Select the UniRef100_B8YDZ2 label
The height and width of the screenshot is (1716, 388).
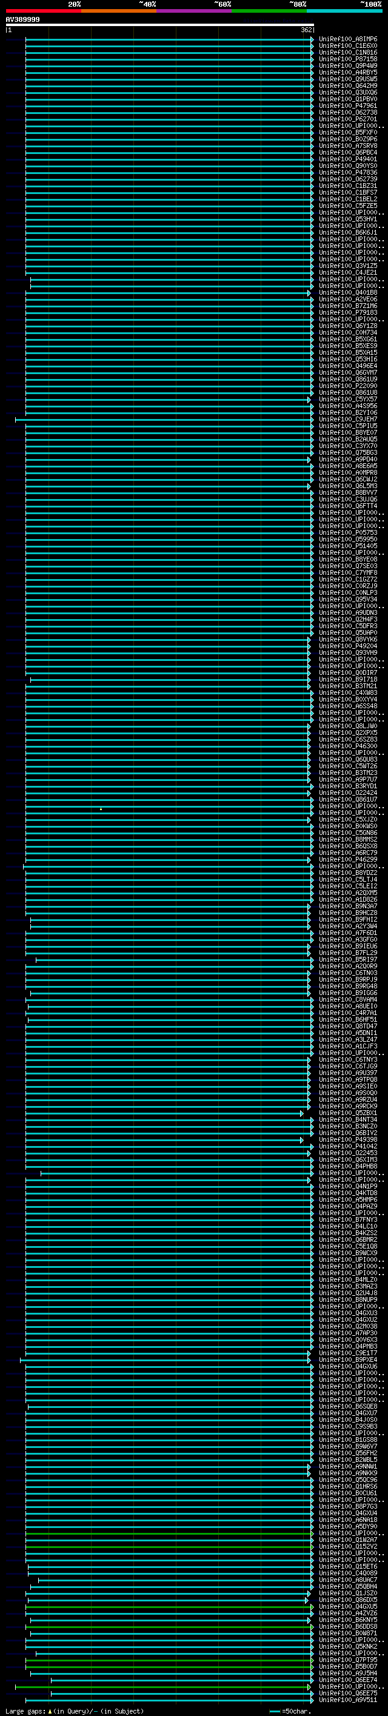[x=347, y=873]
